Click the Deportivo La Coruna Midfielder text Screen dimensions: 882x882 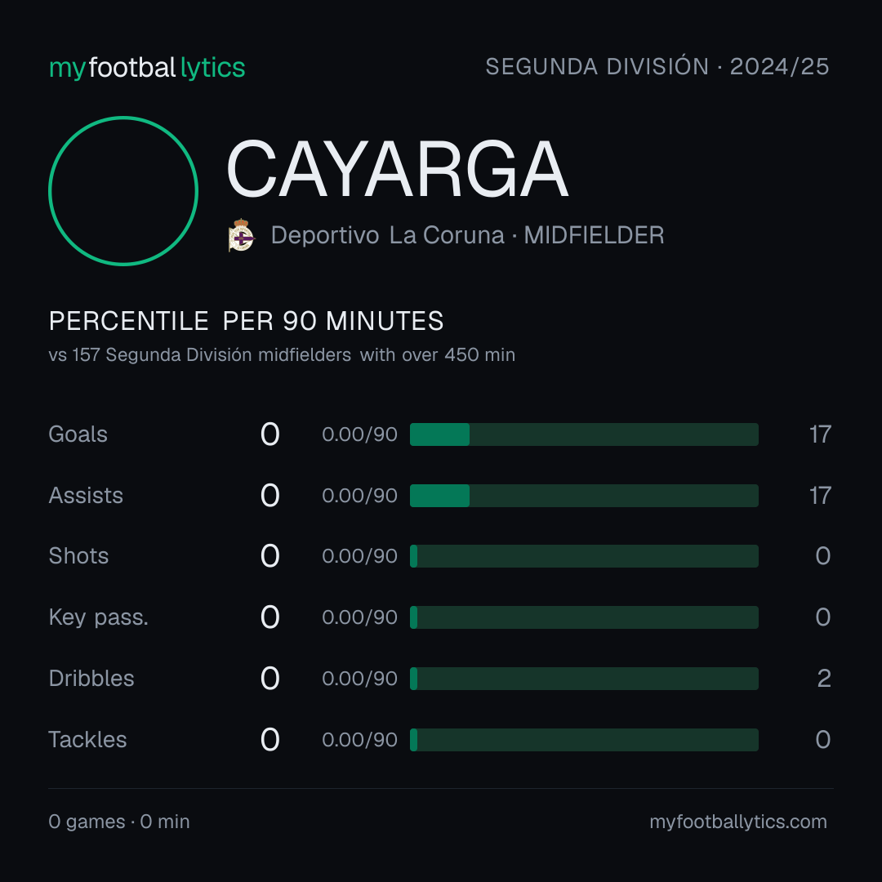click(467, 235)
